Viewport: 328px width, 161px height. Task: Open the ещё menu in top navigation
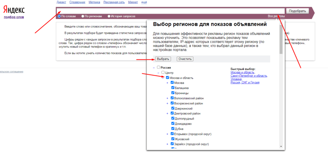coord(144,2)
